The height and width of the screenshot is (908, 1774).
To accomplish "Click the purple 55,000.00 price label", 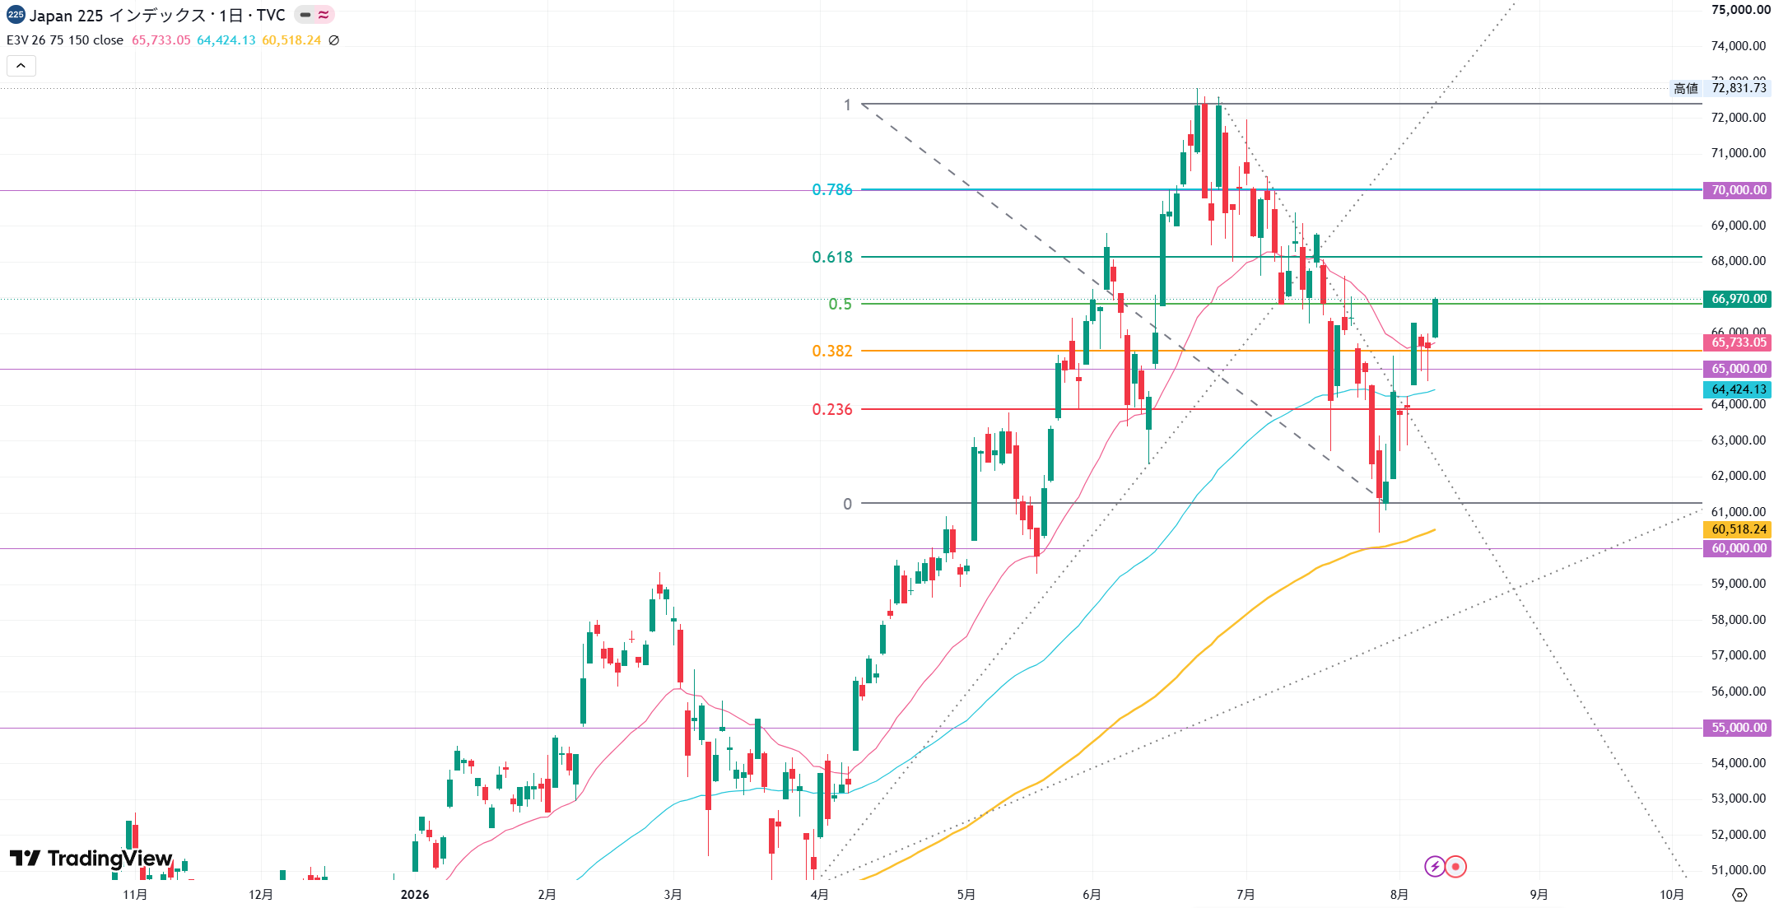I will click(x=1739, y=728).
